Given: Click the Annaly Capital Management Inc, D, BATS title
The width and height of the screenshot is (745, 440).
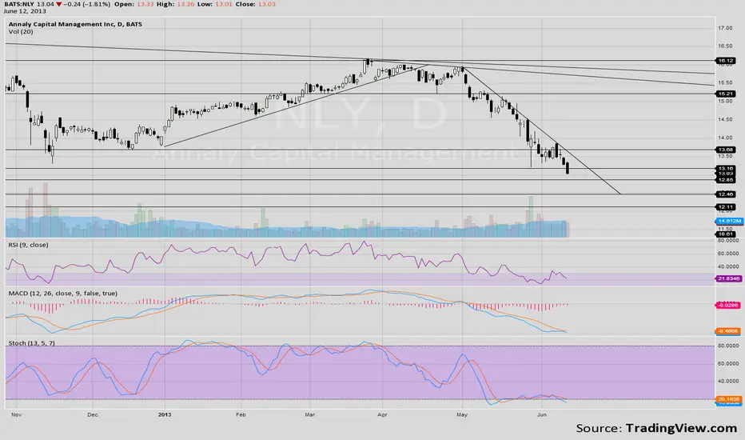Looking at the screenshot, I should [75, 24].
